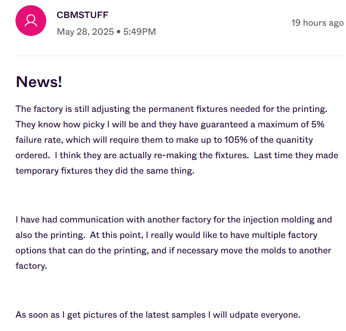Click the 5:49PM time text
This screenshot has height=331, width=346.
pos(139,32)
